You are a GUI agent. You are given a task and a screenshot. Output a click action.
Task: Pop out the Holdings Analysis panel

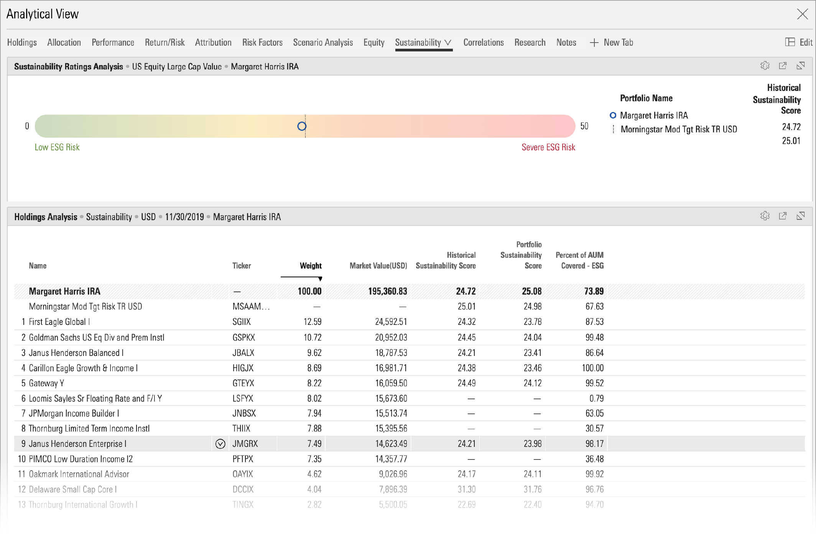[x=783, y=216]
